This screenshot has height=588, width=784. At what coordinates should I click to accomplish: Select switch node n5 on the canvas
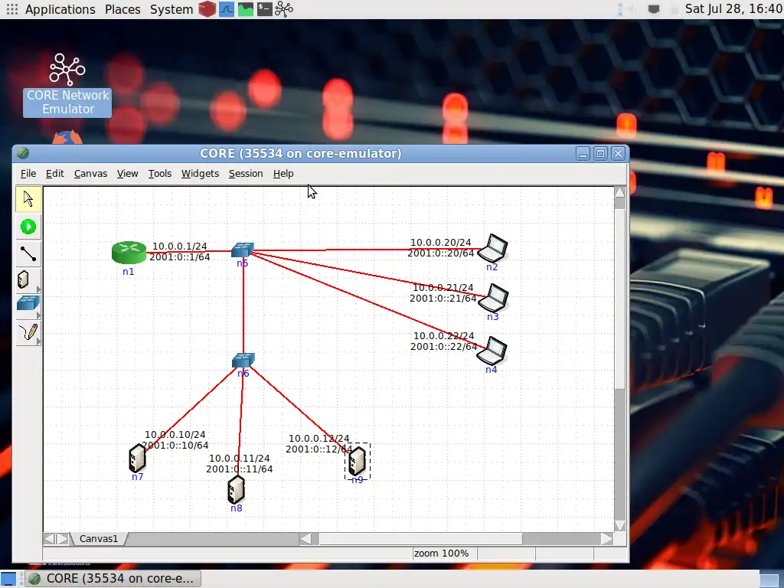point(243,250)
